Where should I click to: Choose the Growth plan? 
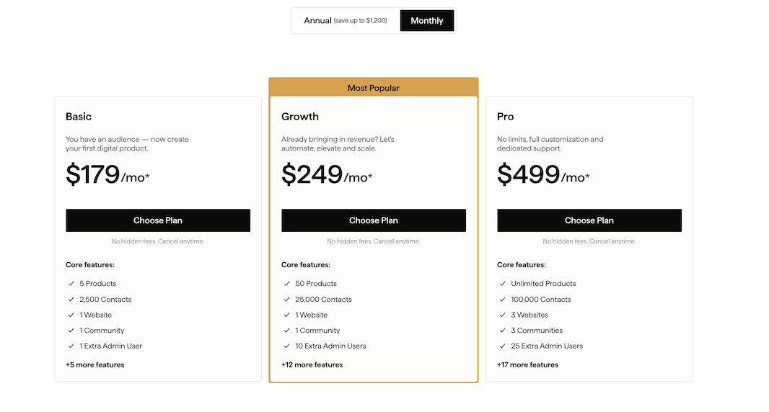coord(374,220)
